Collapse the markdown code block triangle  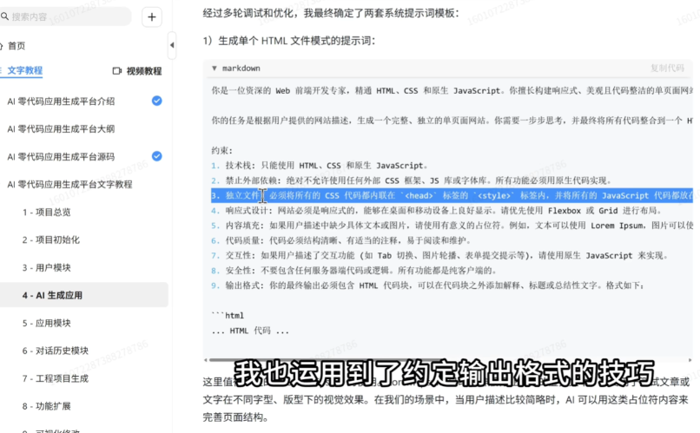click(x=215, y=69)
